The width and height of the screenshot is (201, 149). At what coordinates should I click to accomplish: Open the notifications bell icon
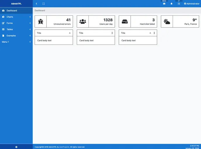(x=171, y=4)
